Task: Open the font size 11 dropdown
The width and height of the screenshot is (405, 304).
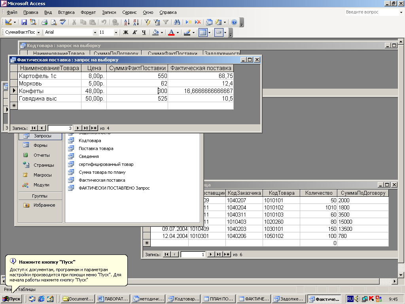Action: click(x=116, y=32)
